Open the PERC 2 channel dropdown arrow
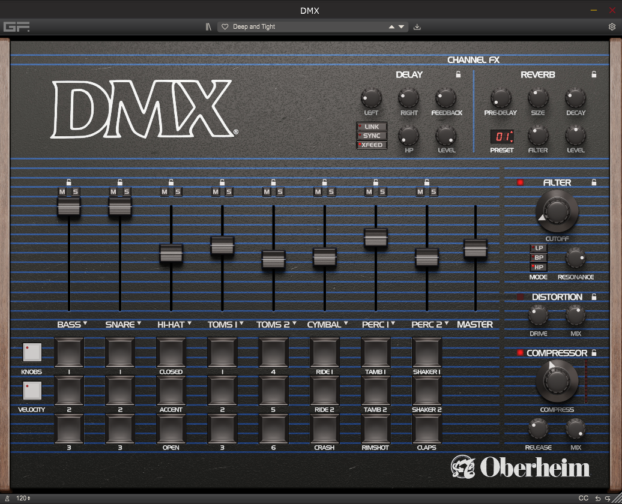The width and height of the screenshot is (622, 504). tap(446, 323)
